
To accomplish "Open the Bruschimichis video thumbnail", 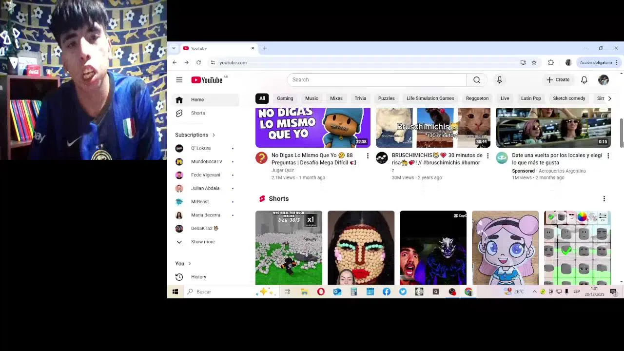I will tap(433, 128).
